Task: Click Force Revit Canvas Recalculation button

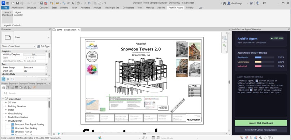Action: 261,130
